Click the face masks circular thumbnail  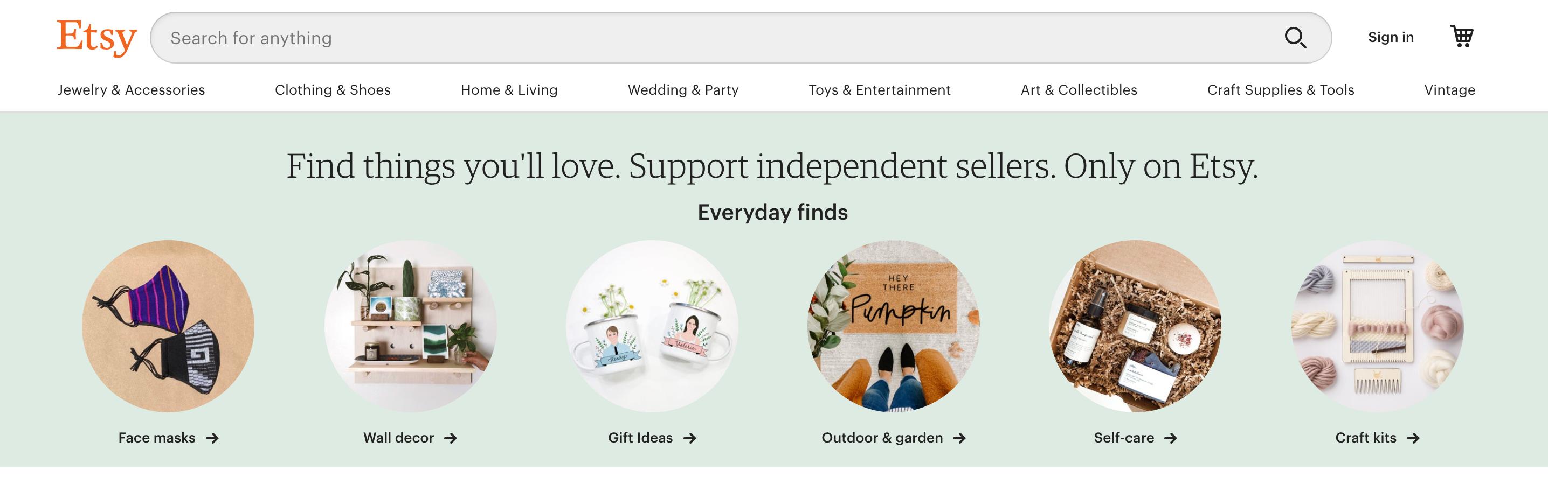168,326
